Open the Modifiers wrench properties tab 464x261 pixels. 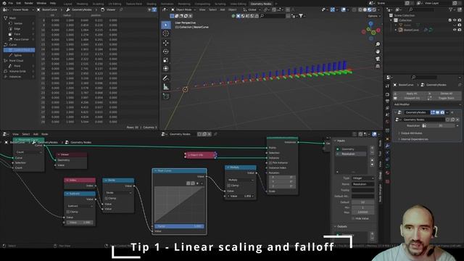387,146
